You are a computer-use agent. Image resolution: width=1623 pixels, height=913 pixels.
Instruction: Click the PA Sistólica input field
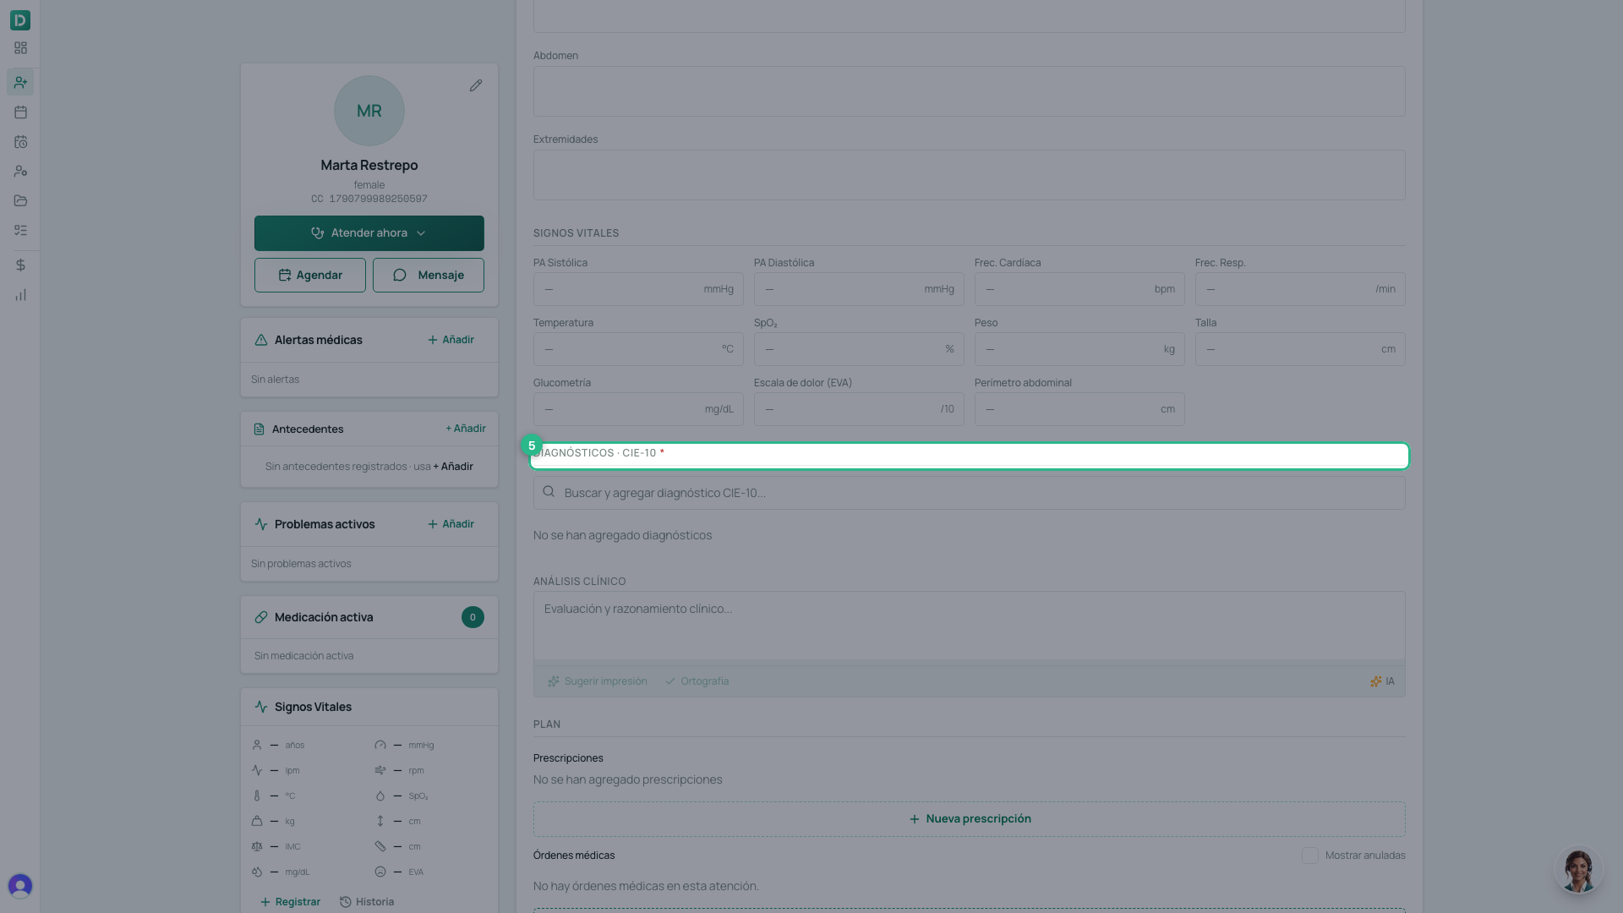click(638, 289)
